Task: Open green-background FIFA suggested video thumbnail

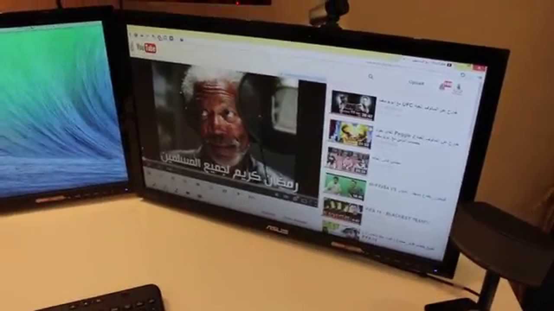Action: click(x=345, y=187)
